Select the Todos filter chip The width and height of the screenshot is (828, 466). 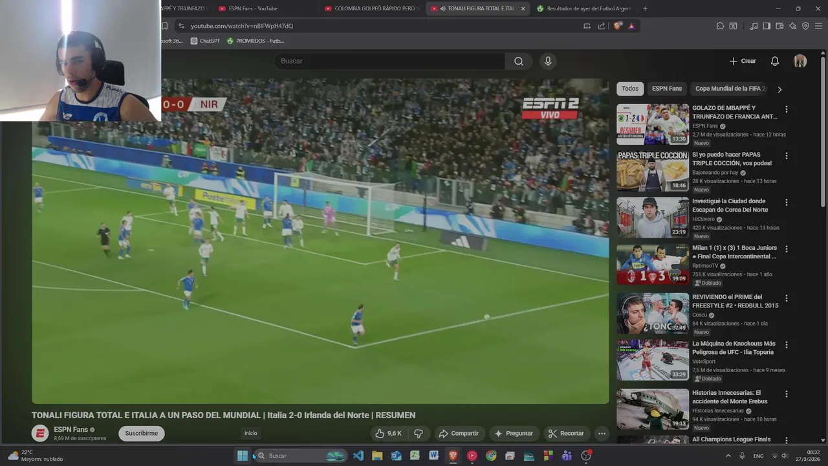629,89
